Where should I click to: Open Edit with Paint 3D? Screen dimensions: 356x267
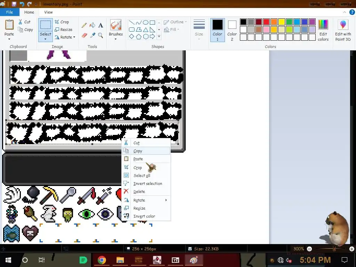(343, 30)
